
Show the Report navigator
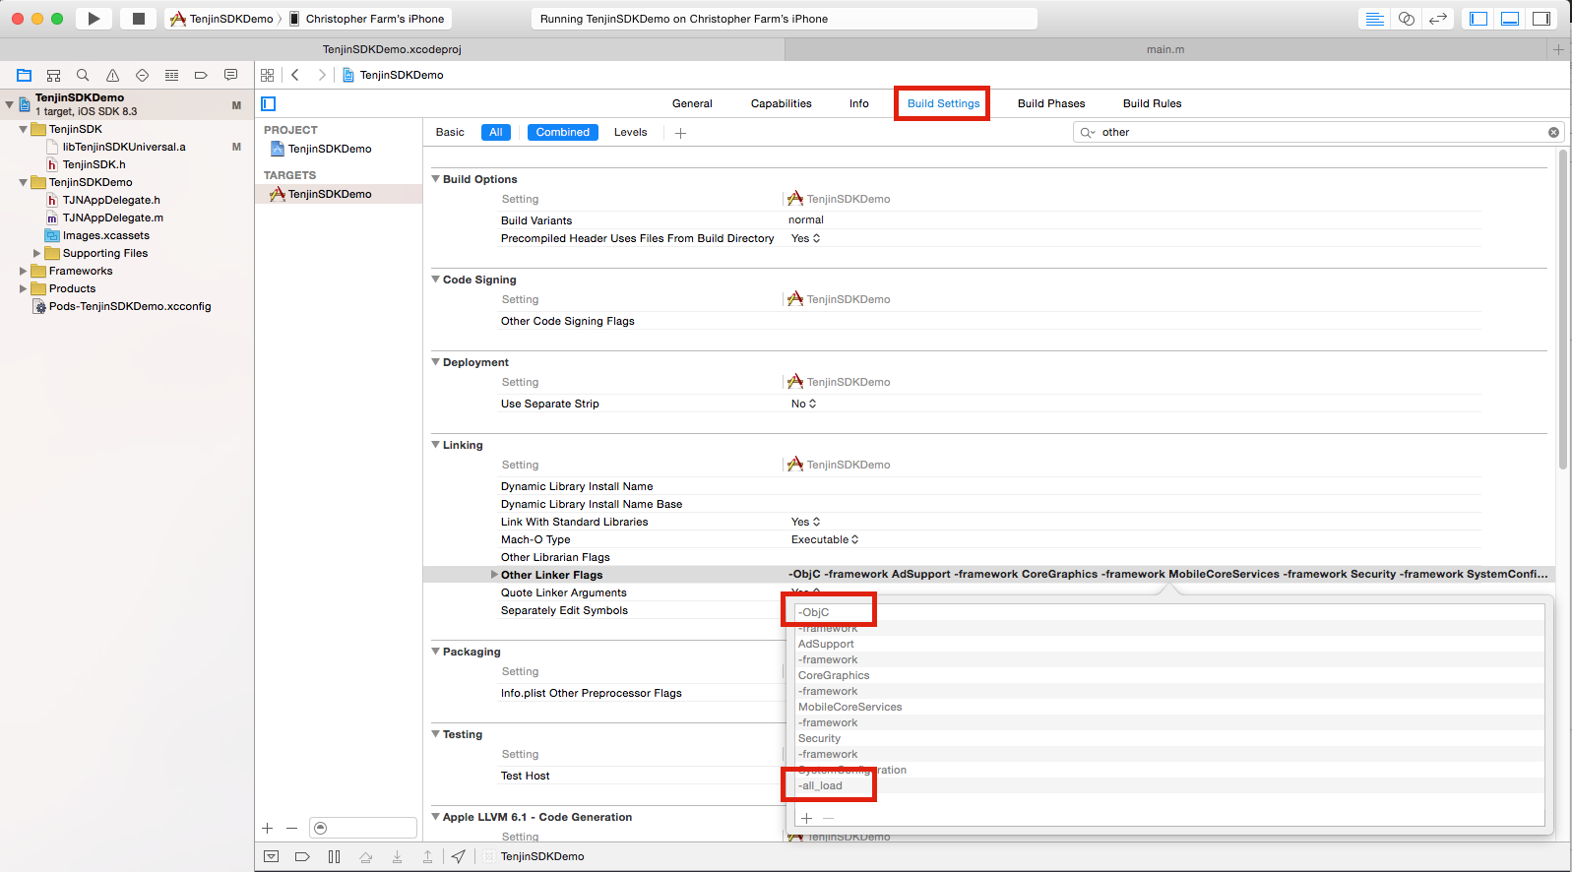point(230,75)
